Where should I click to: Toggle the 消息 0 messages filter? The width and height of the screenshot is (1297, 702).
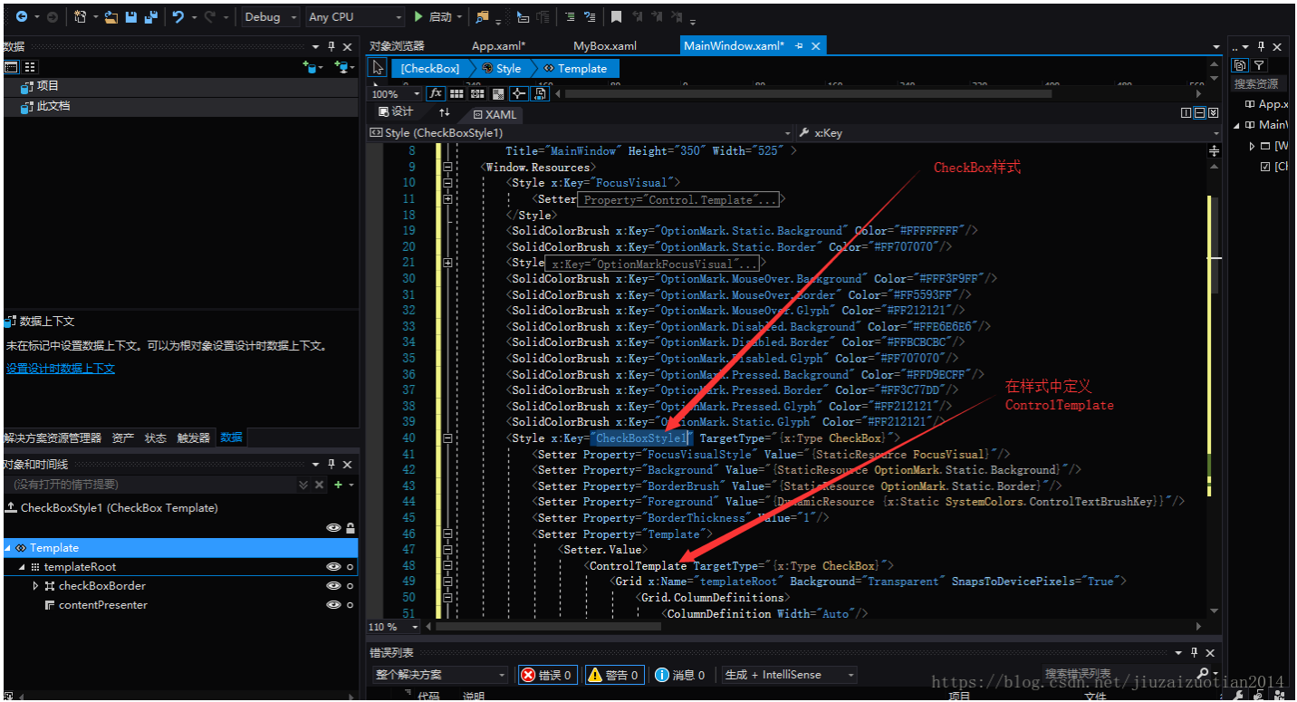click(x=679, y=675)
